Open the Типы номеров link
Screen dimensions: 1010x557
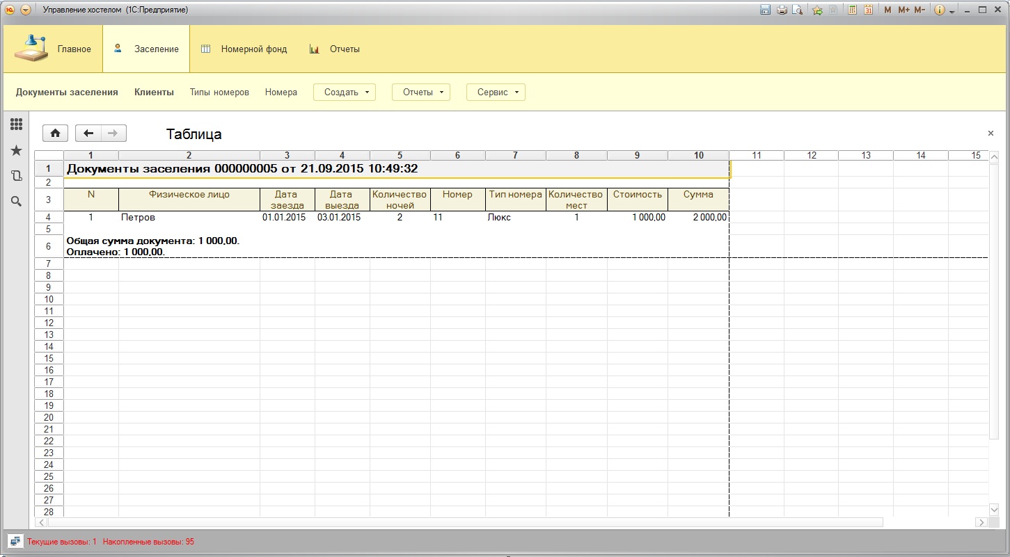tap(219, 92)
